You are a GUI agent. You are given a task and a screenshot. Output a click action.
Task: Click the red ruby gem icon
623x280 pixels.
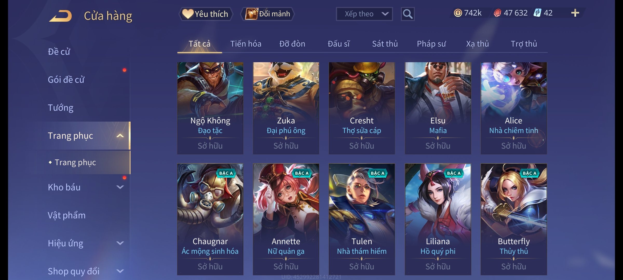(x=497, y=13)
